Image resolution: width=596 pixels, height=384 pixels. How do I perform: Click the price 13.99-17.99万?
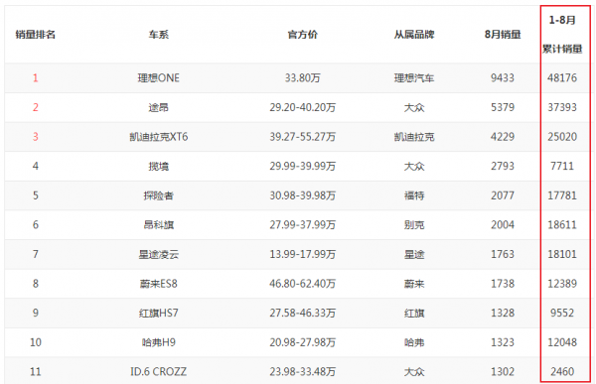pos(303,254)
